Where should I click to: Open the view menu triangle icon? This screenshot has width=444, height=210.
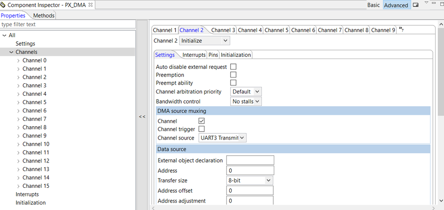tap(426, 3)
